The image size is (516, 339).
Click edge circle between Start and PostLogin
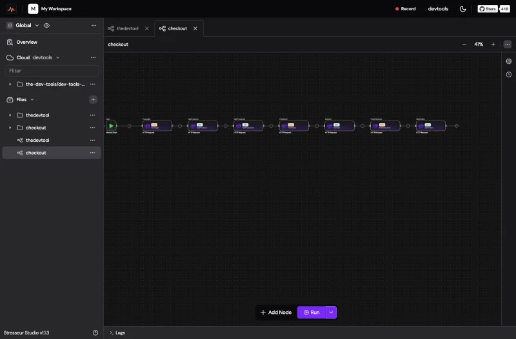pos(130,126)
